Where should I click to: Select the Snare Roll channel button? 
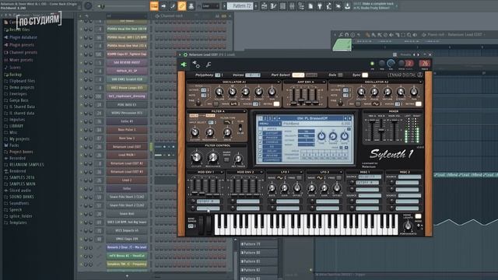(x=127, y=214)
